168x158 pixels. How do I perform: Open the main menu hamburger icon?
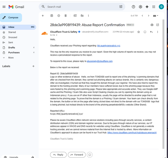point(4,7)
